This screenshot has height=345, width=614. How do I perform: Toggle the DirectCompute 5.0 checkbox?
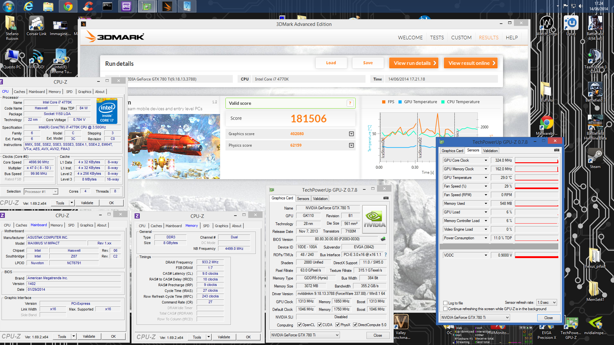(355, 325)
